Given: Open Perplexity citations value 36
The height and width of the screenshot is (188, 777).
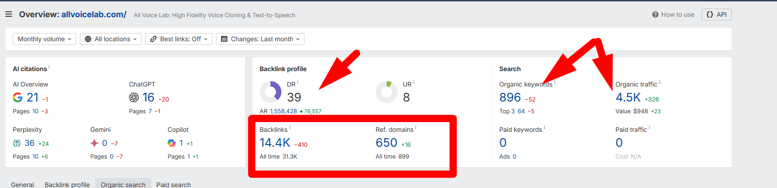Looking at the screenshot, I should point(30,143).
